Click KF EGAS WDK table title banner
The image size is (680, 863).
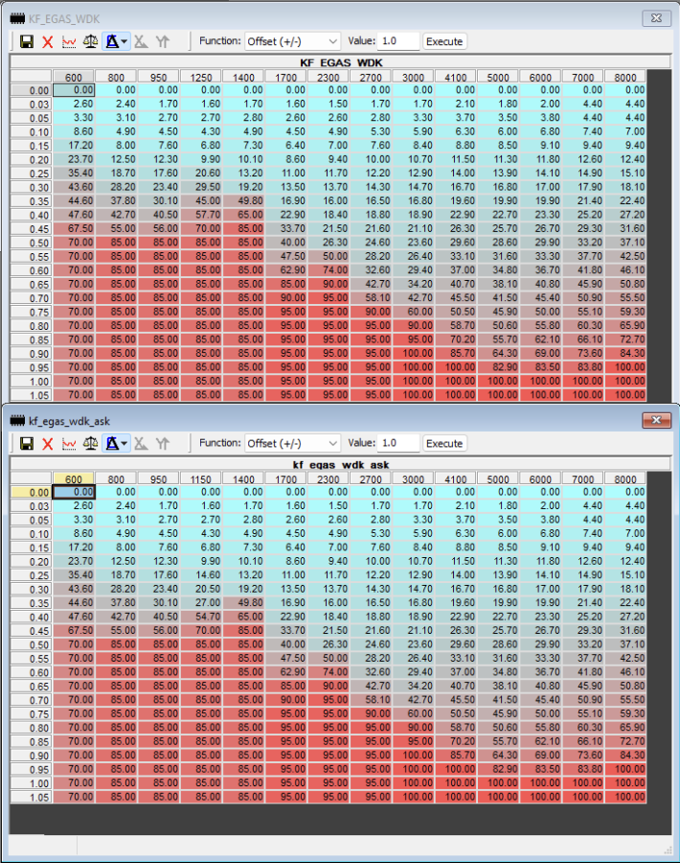(341, 62)
